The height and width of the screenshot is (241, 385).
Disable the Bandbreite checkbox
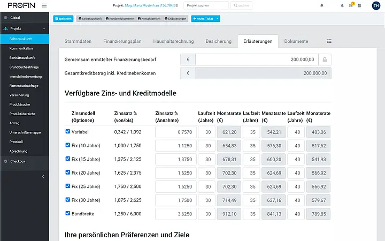[x=68, y=213]
